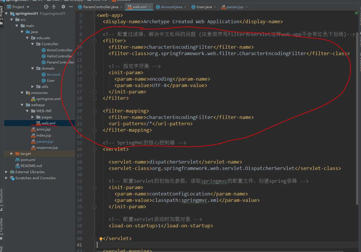Close the Account.java tab
Image resolution: width=361 pixels, height=252 pixels.
[x=185, y=7]
